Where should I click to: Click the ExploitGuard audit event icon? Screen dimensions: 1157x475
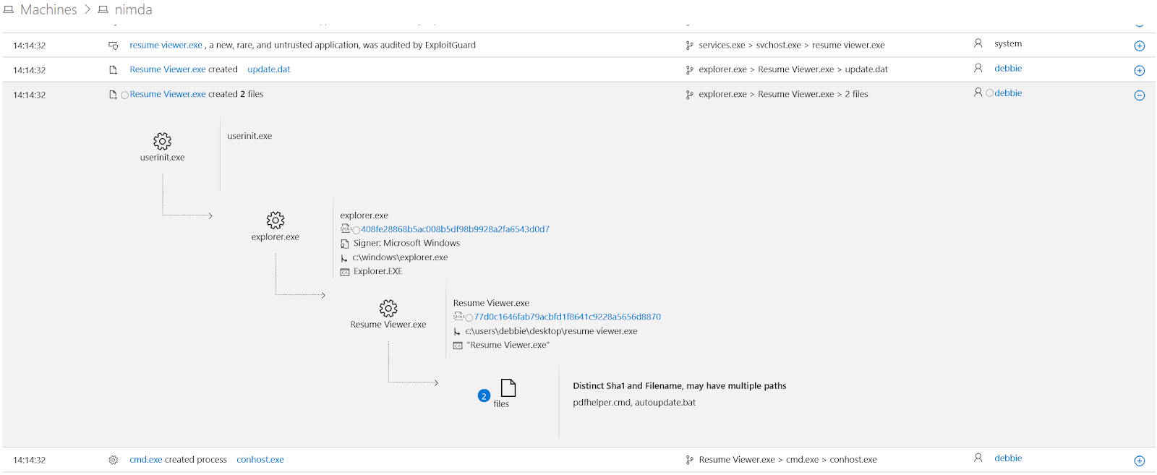[114, 46]
